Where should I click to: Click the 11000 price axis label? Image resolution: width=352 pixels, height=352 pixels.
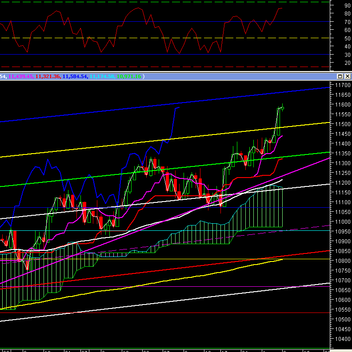click(343, 222)
